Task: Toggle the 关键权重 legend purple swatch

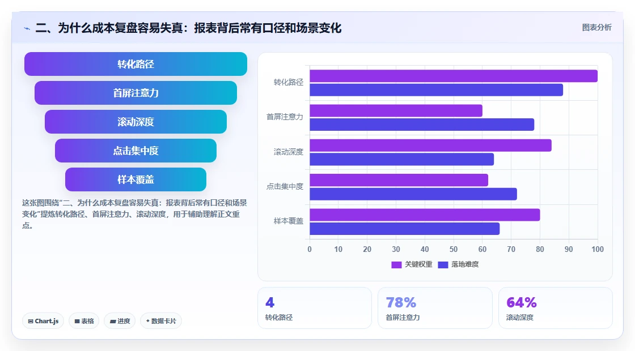Action: (x=396, y=264)
